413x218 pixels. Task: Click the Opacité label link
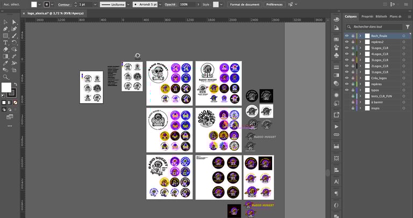[171, 5]
